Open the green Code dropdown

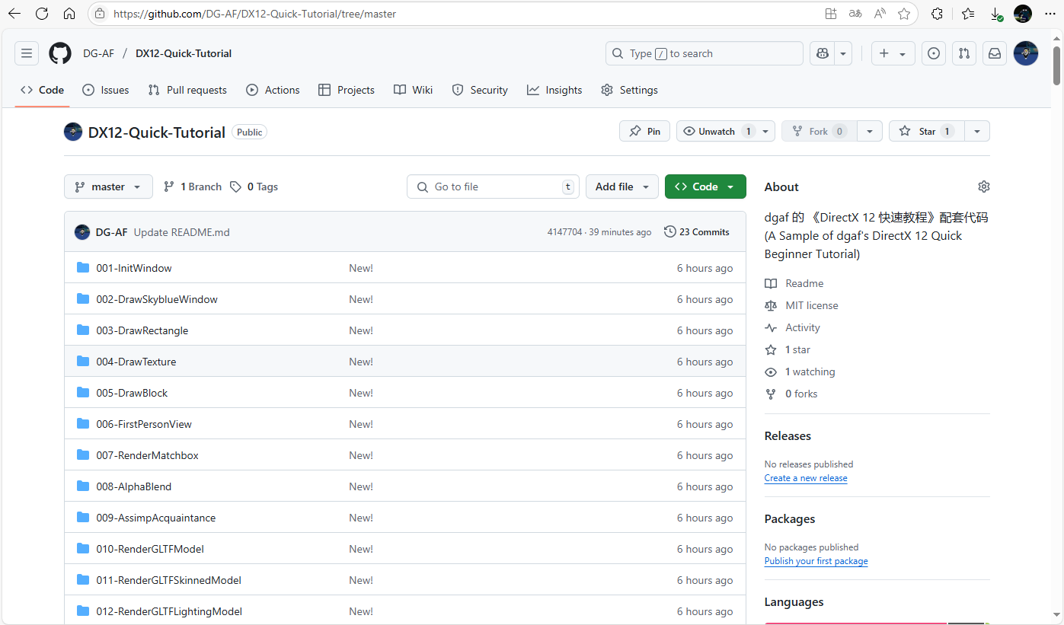705,187
